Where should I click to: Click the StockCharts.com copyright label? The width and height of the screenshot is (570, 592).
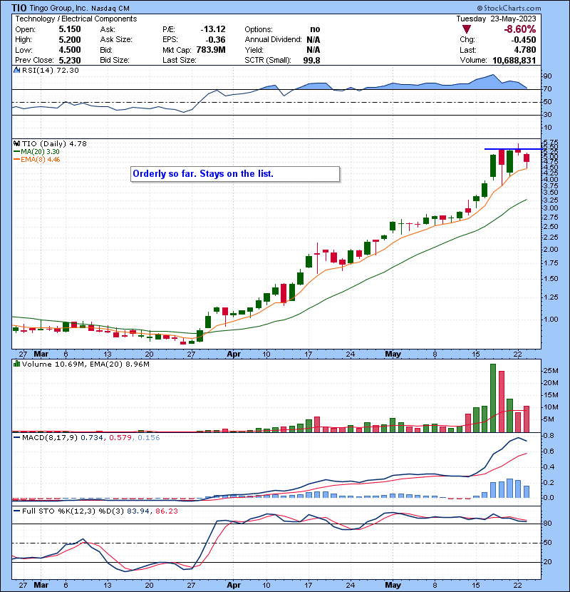(509, 8)
